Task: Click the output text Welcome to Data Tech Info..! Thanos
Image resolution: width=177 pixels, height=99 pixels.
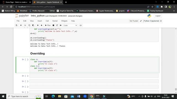Action: click(48, 46)
